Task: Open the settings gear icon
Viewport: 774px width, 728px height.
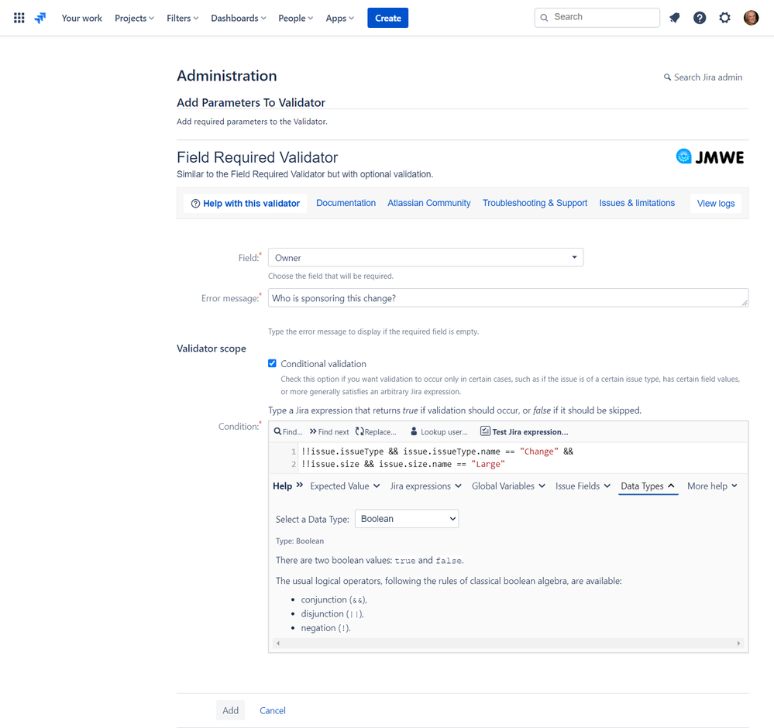Action: 724,19
